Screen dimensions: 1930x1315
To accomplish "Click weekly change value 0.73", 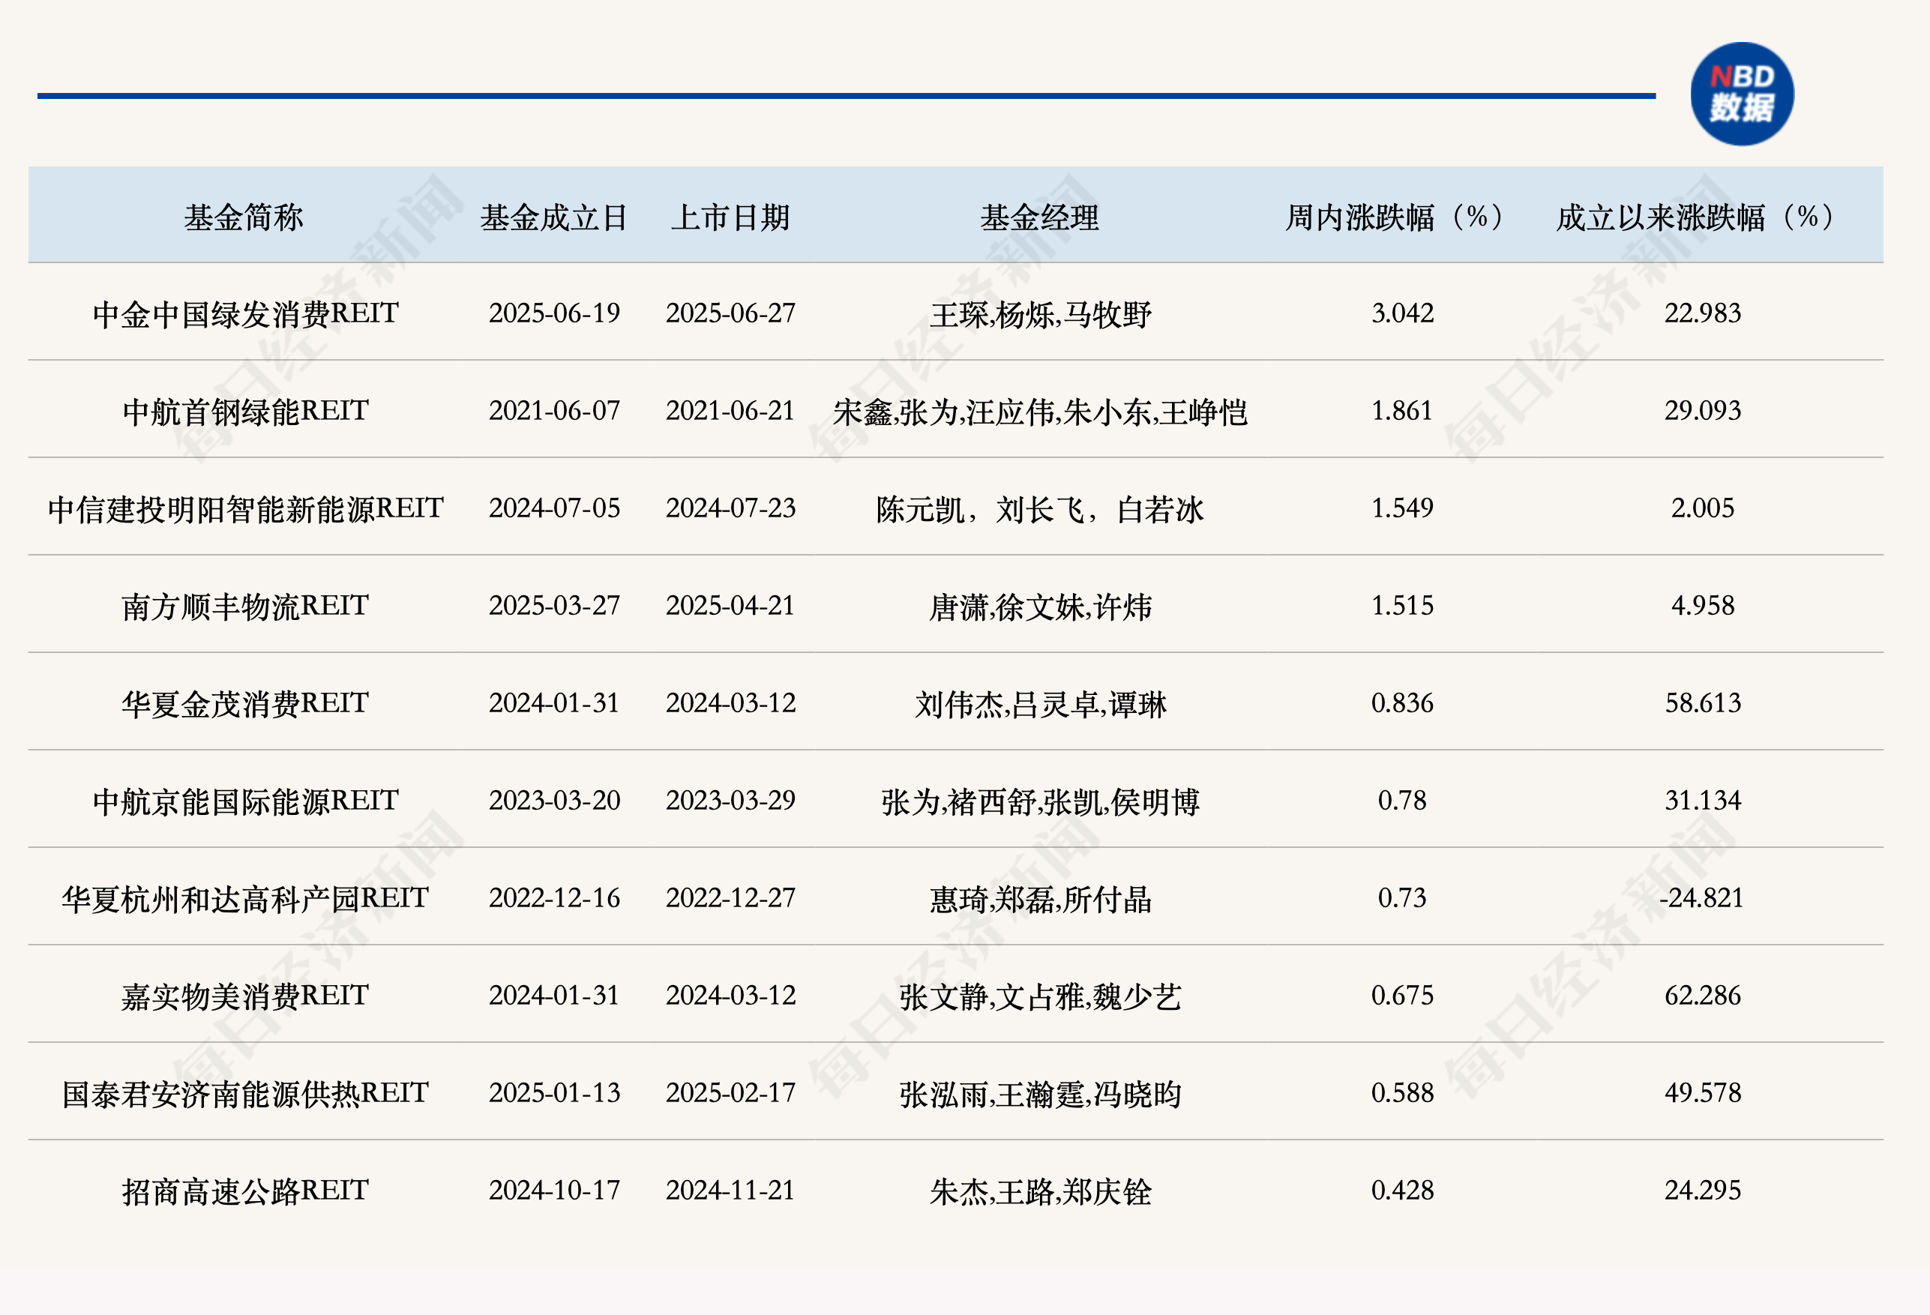I will [1403, 897].
